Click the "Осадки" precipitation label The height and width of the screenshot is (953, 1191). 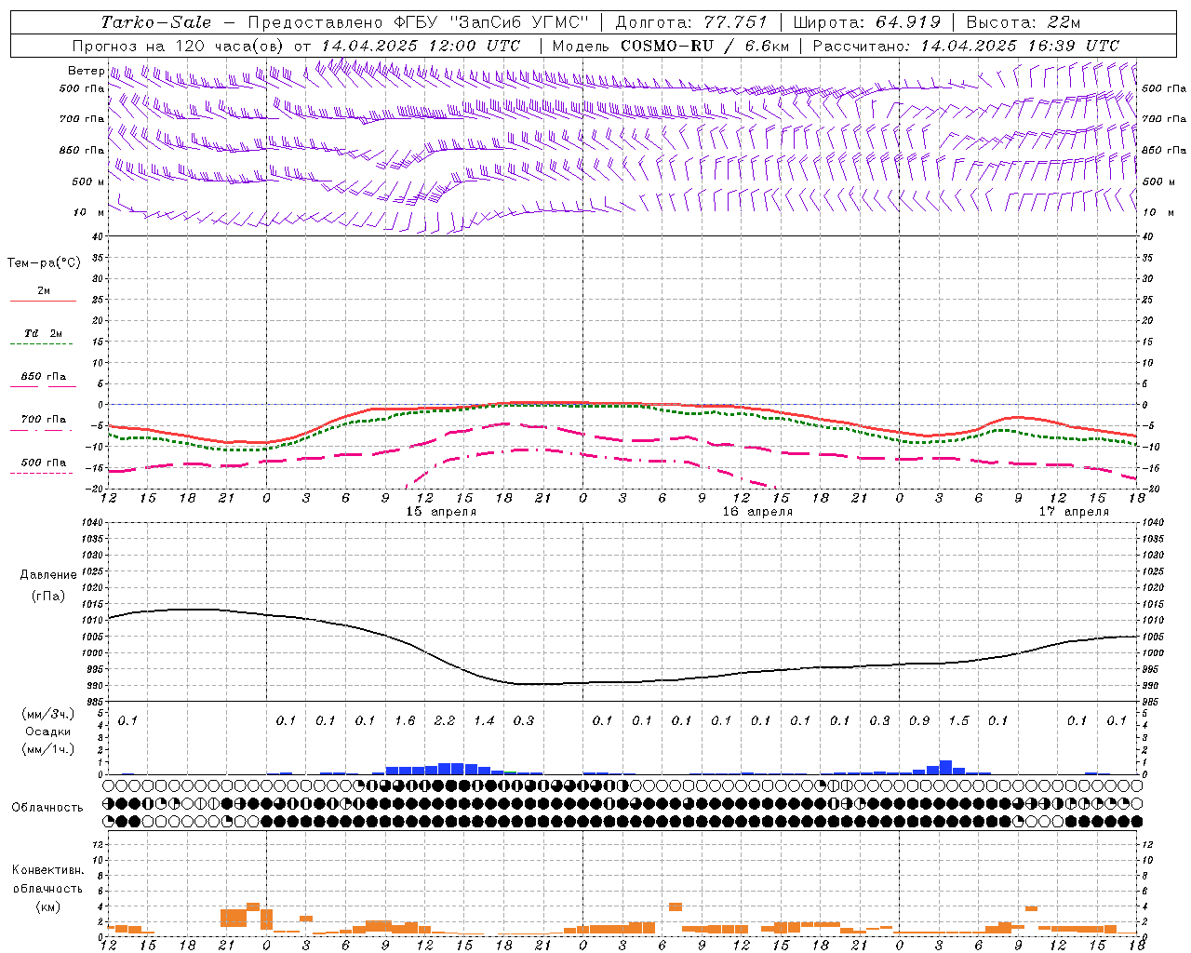(x=48, y=732)
